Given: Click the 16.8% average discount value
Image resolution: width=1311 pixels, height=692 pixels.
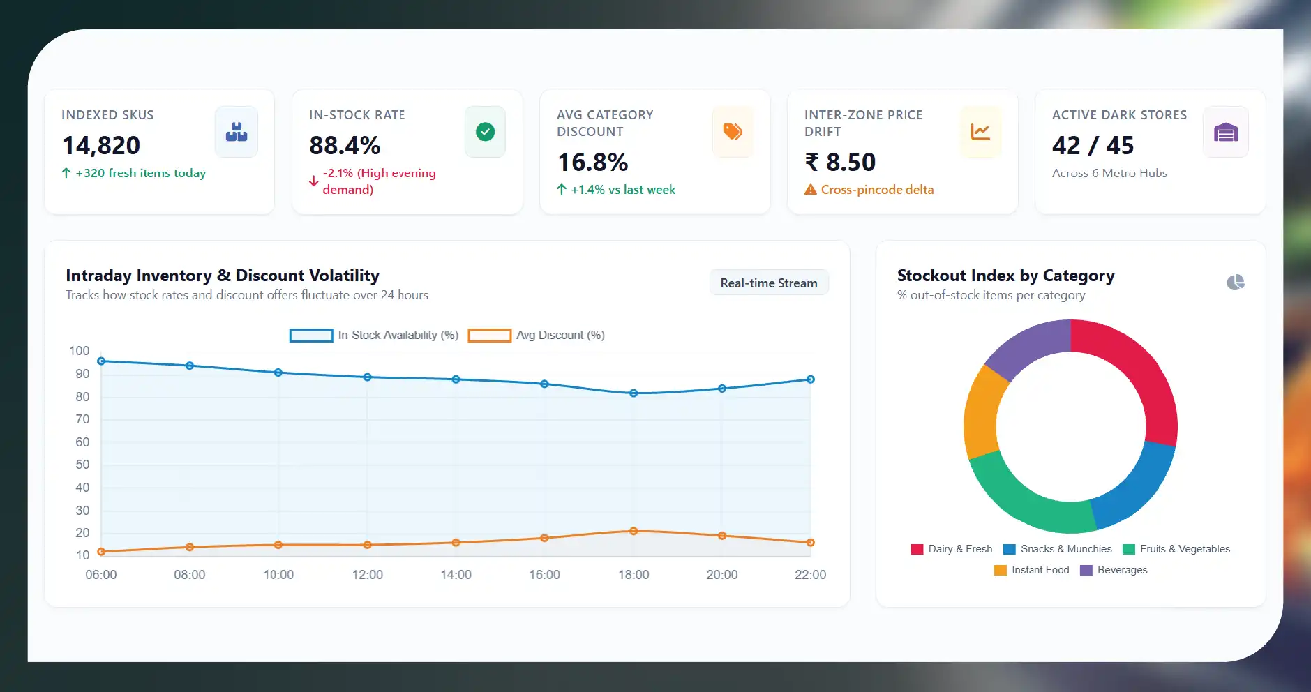Looking at the screenshot, I should [593, 163].
